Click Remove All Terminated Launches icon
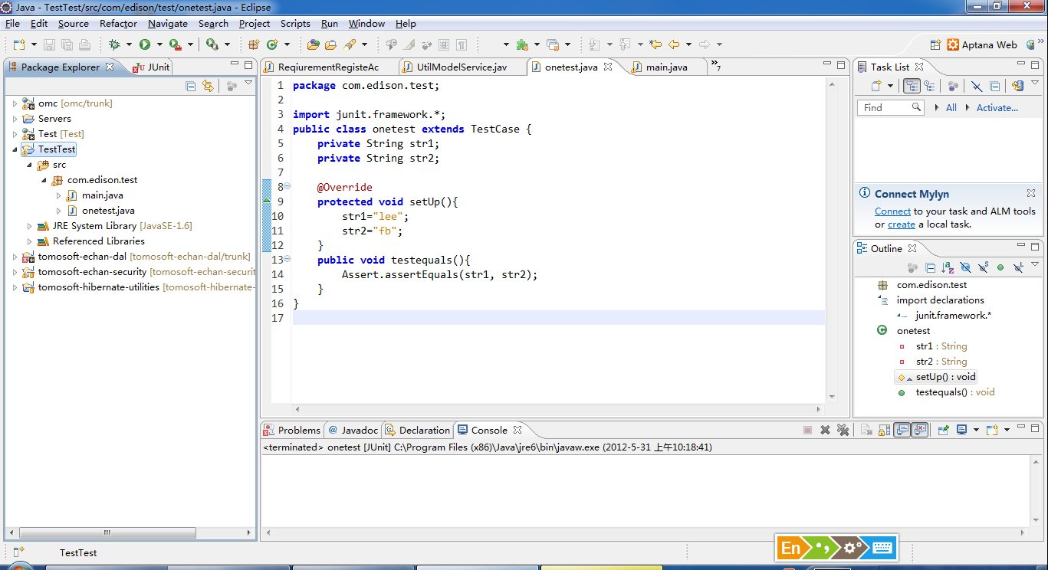Image resolution: width=1048 pixels, height=570 pixels. pyautogui.click(x=843, y=431)
